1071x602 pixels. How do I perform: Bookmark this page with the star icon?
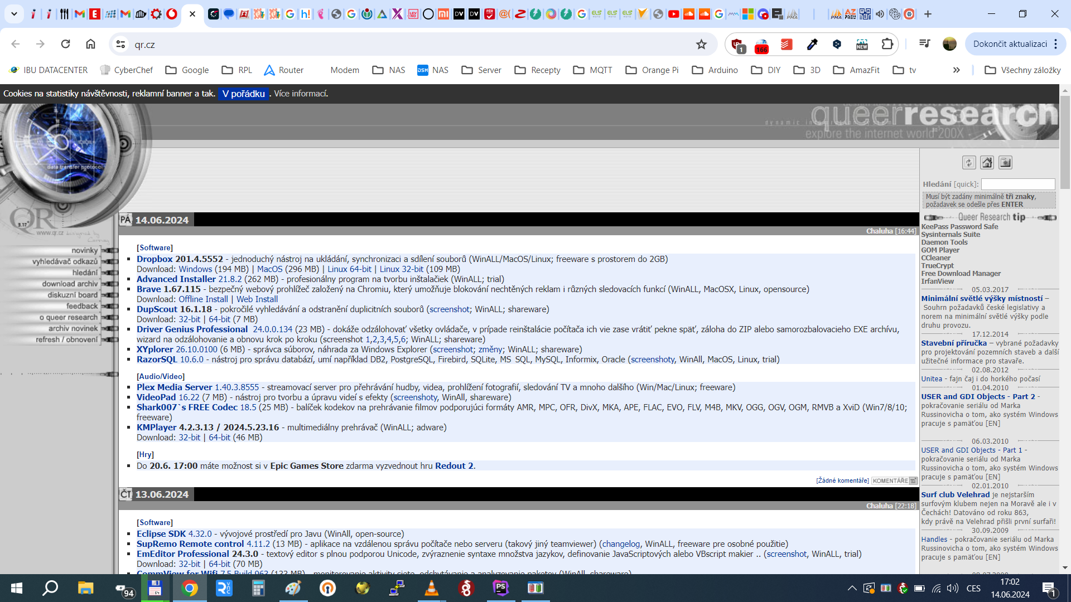click(701, 44)
